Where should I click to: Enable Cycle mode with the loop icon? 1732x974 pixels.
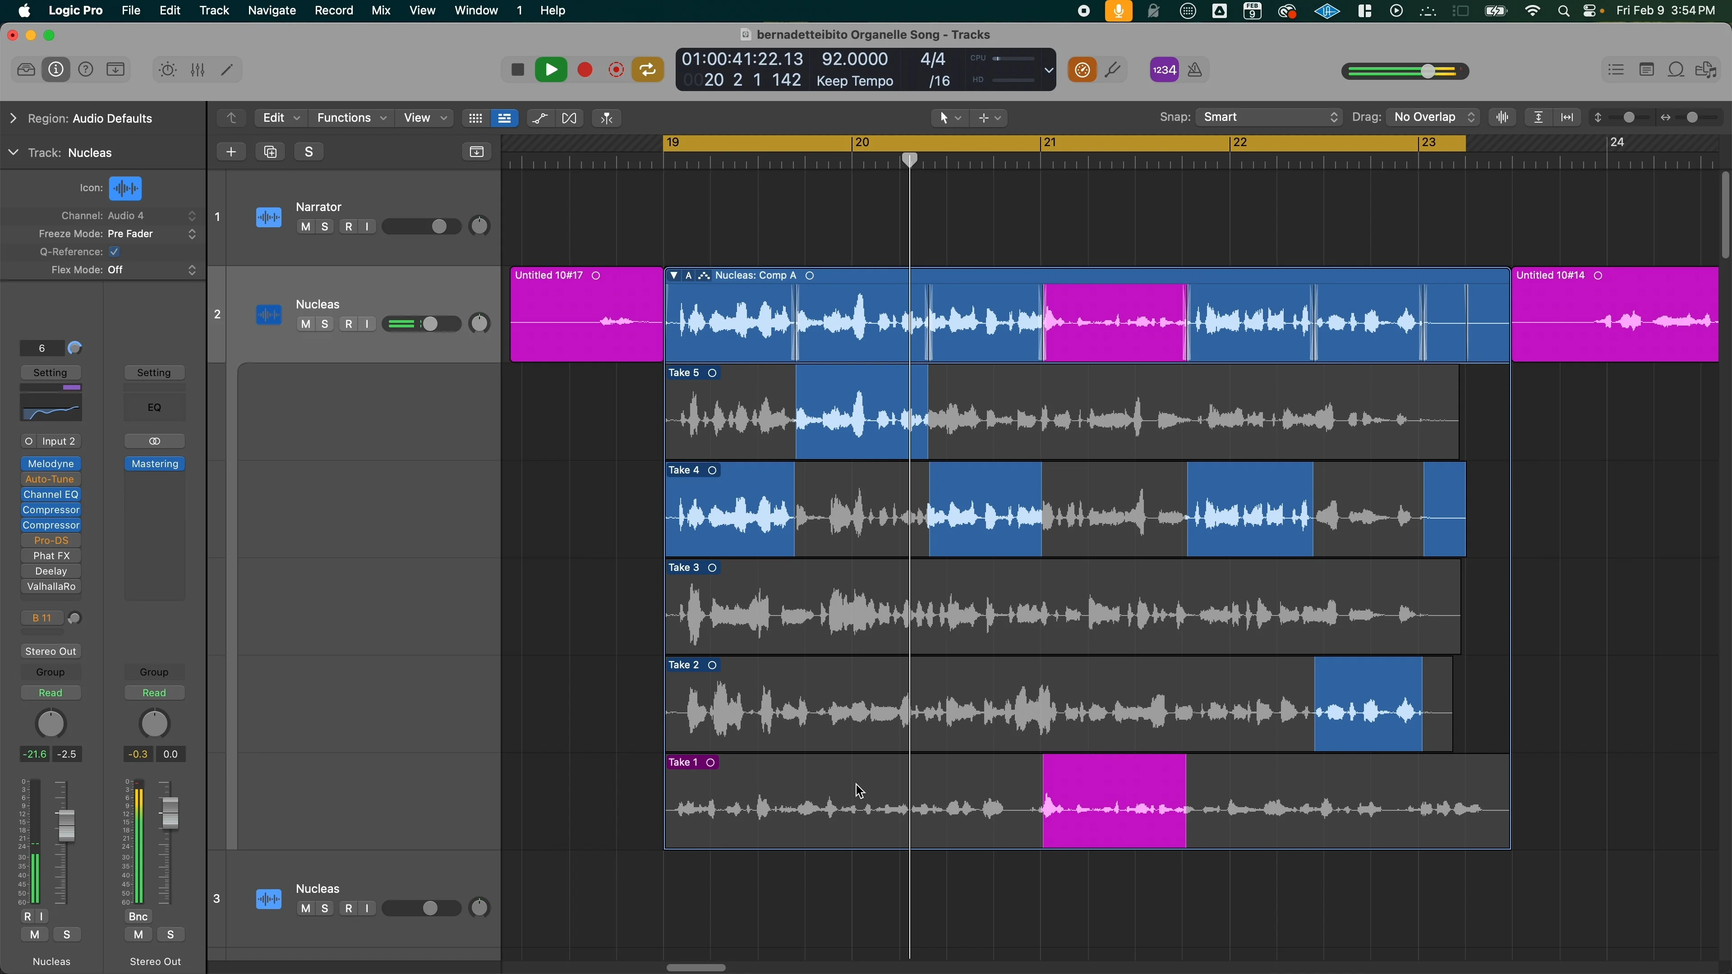648,69
